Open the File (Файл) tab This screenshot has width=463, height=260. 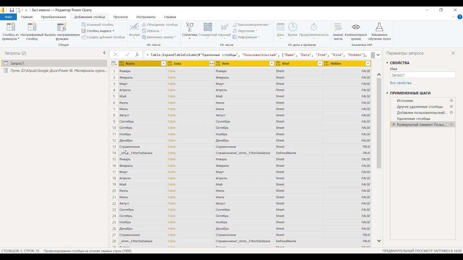click(x=8, y=17)
